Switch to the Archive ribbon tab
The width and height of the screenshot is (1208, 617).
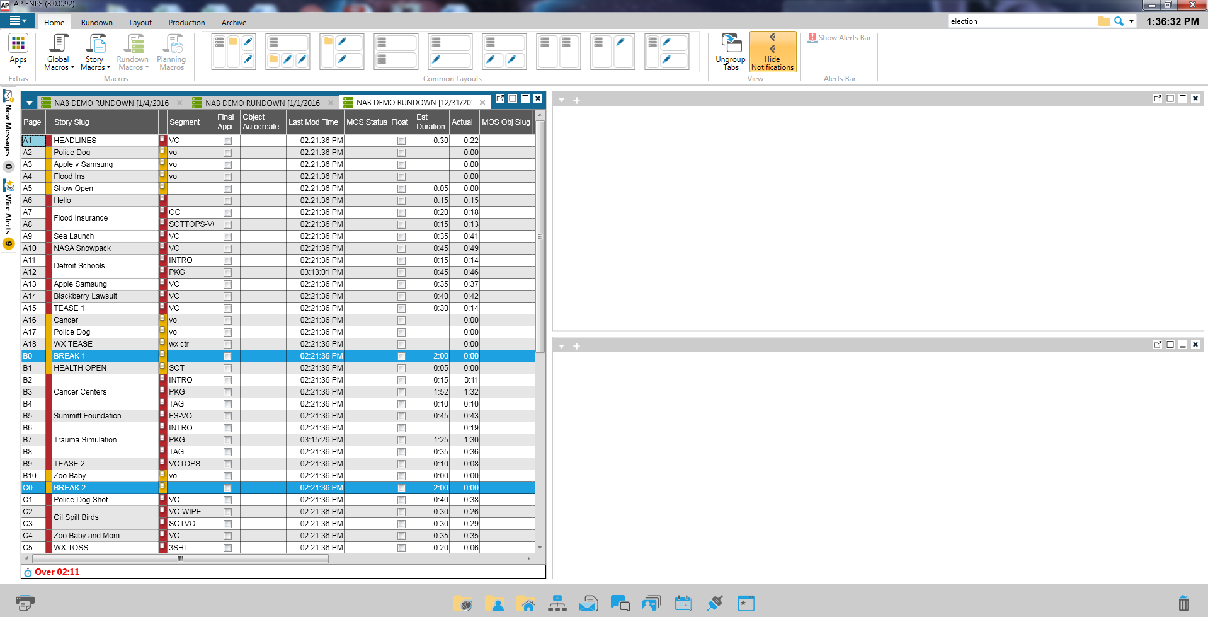(234, 22)
